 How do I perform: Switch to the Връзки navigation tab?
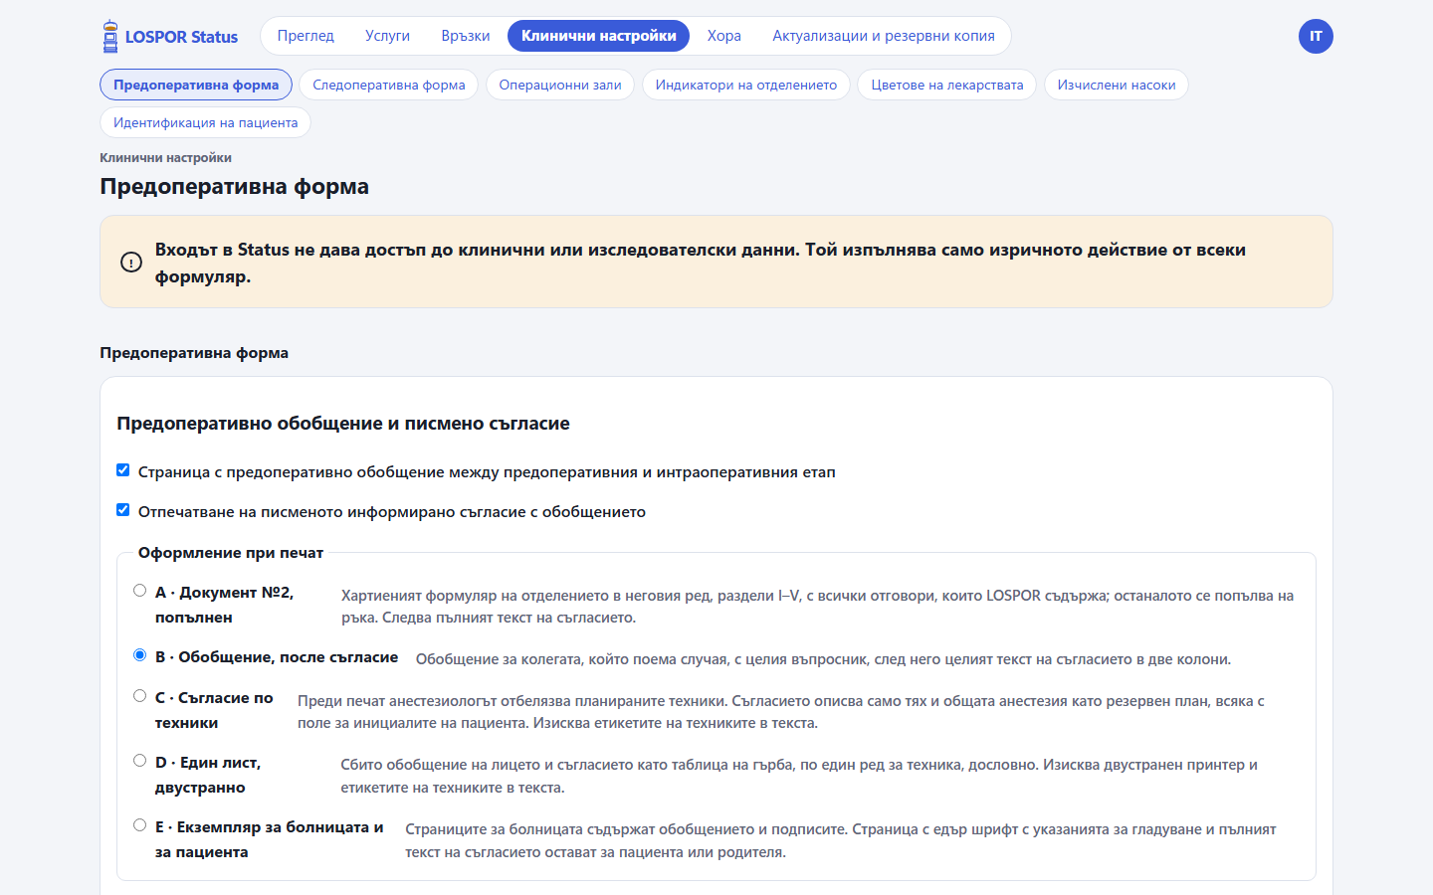coord(466,36)
